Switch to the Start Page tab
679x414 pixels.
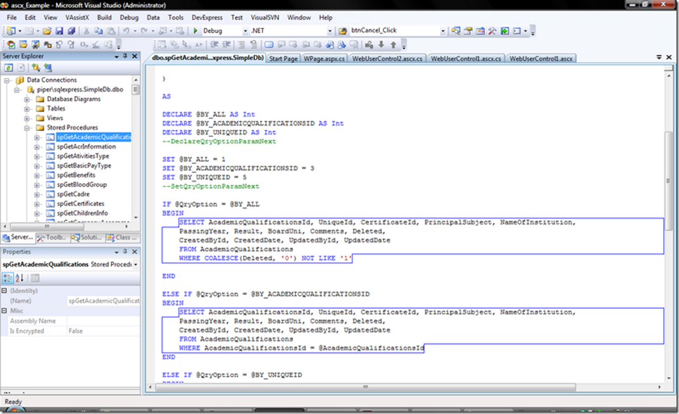tap(283, 58)
